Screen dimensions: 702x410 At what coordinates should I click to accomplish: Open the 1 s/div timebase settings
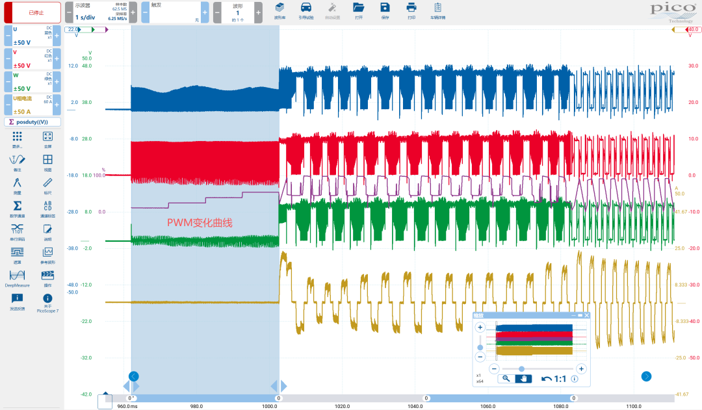coord(101,12)
